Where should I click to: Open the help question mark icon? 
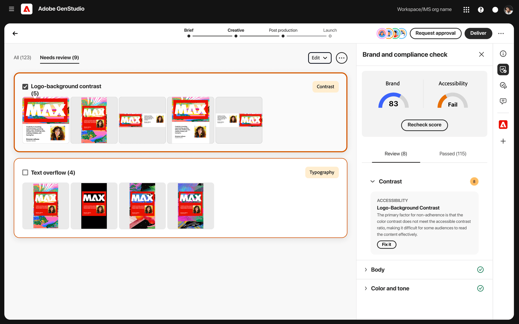pos(481,10)
